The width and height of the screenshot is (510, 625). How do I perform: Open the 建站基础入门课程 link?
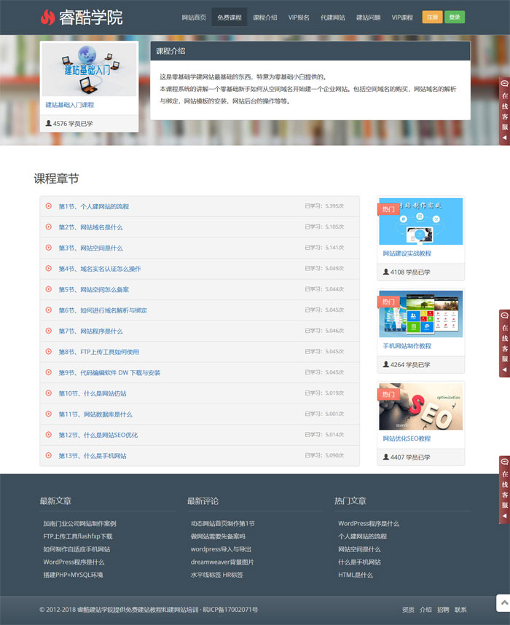pos(70,105)
